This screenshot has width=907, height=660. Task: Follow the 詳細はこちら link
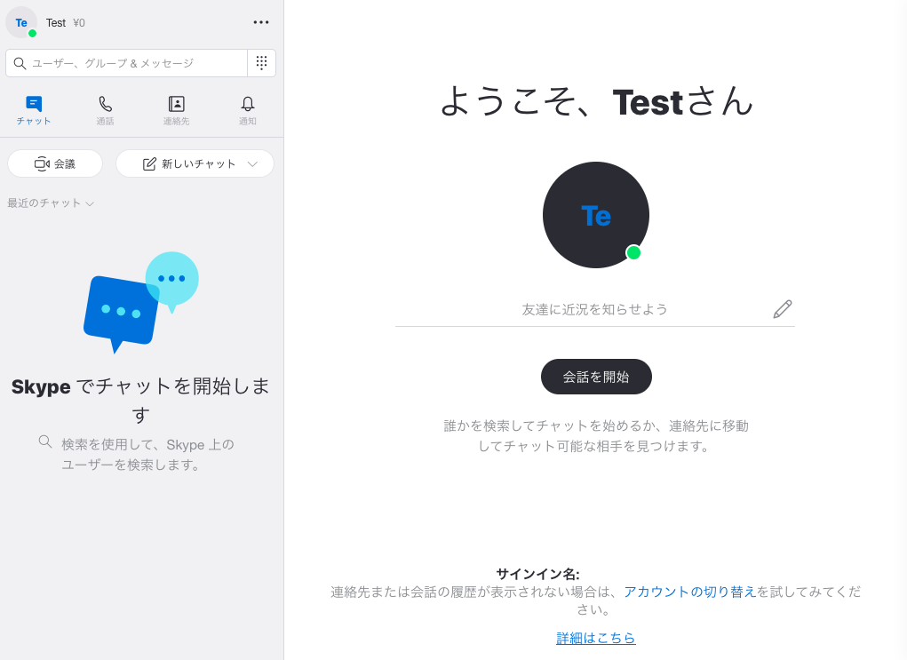click(x=596, y=638)
